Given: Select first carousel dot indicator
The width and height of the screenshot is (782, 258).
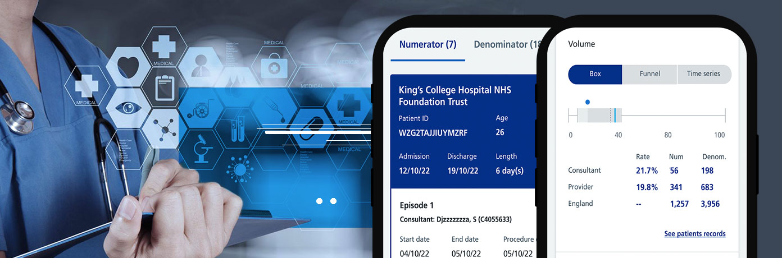Looking at the screenshot, I should [319, 201].
